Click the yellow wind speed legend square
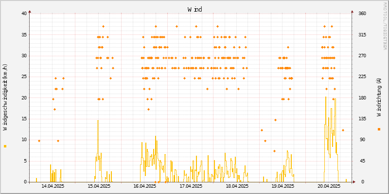This screenshot has height=194, width=389. point(5,146)
